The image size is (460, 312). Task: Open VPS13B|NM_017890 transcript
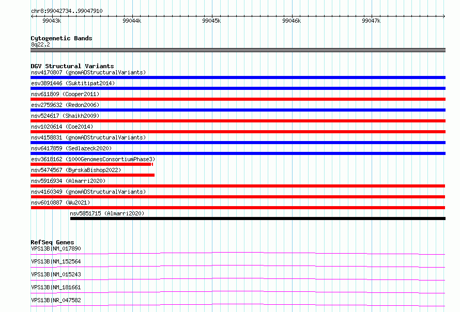click(x=56, y=248)
